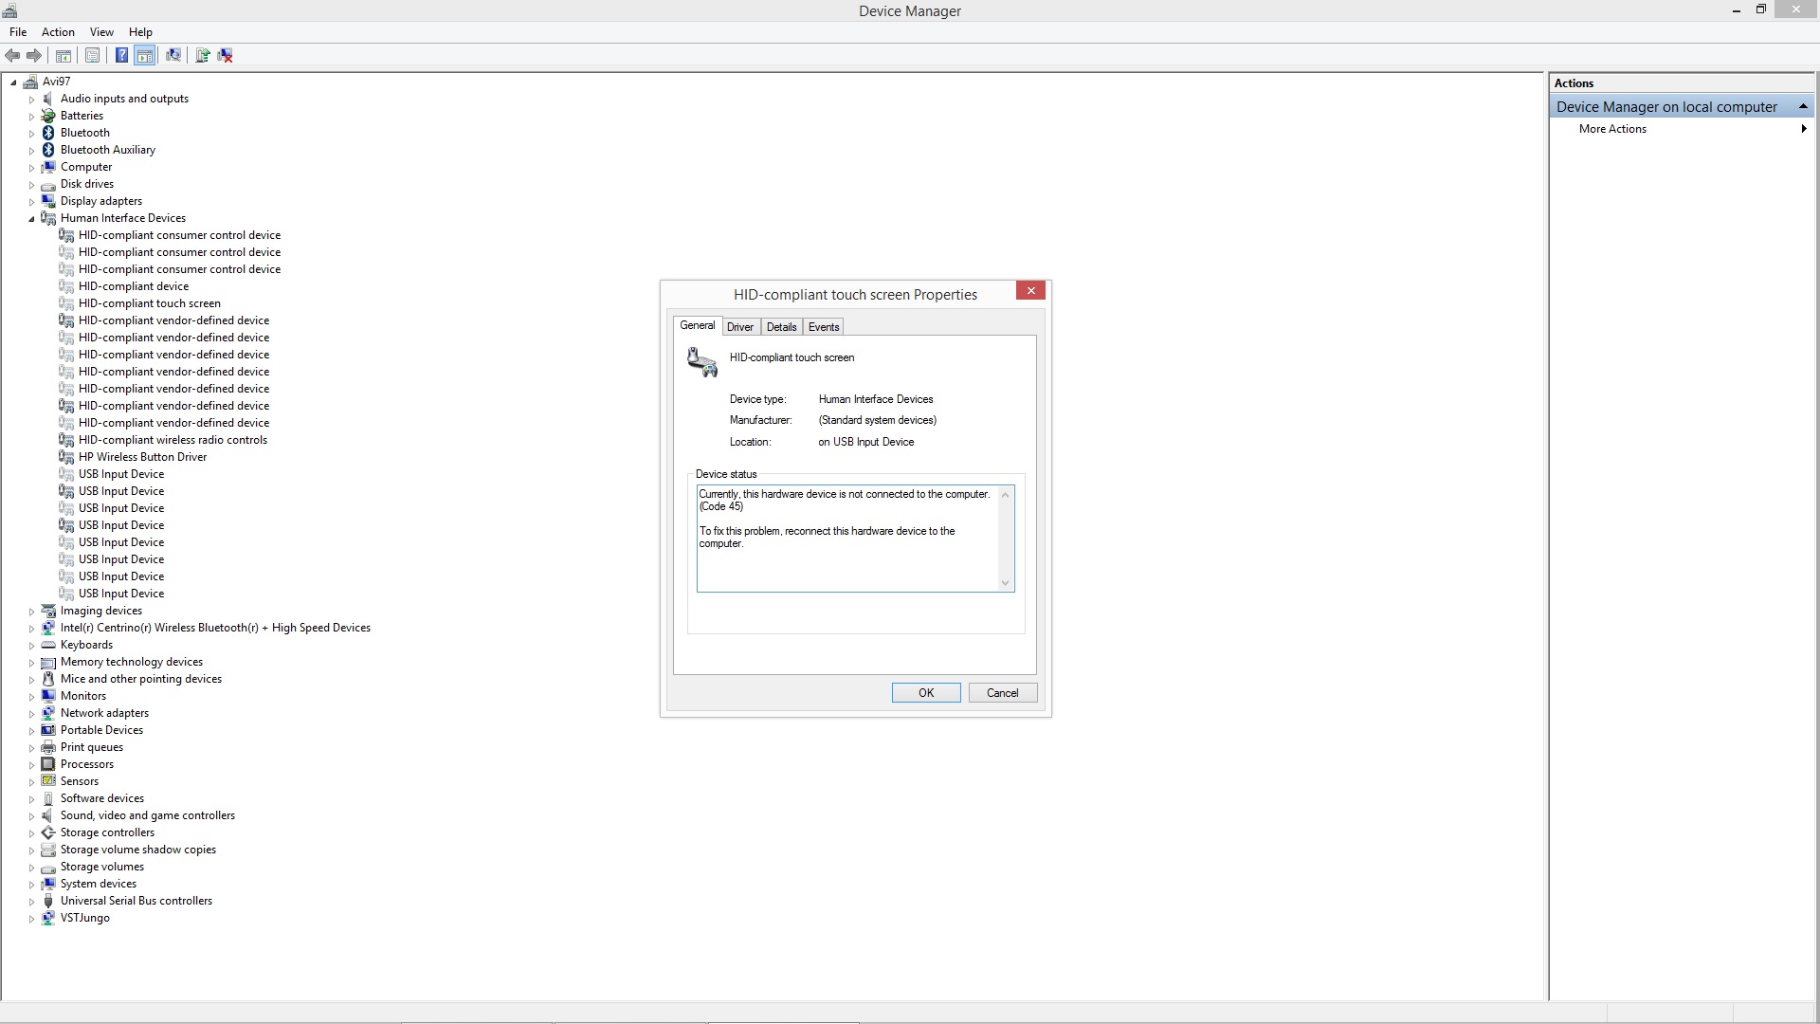Open the View menu
Image resolution: width=1820 pixels, height=1024 pixels.
[x=100, y=31]
